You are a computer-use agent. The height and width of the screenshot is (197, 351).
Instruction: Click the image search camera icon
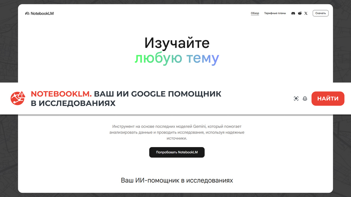click(x=296, y=99)
